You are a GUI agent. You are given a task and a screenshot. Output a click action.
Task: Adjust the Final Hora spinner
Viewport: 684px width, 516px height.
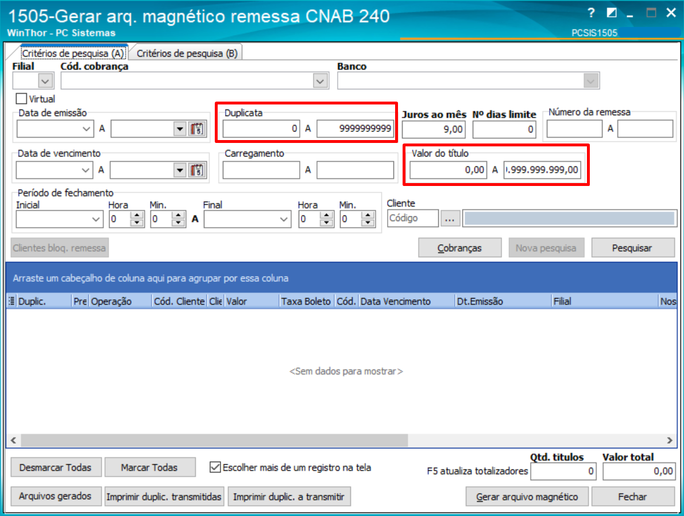coord(326,219)
